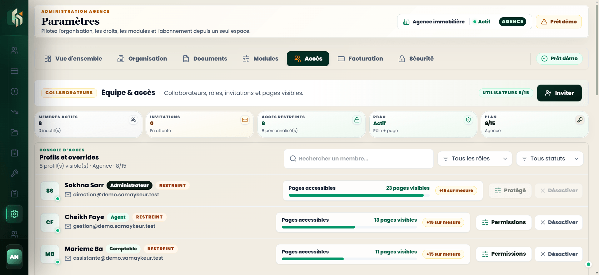Expand the Tous statuts dropdown
599x275 pixels.
[x=550, y=159]
